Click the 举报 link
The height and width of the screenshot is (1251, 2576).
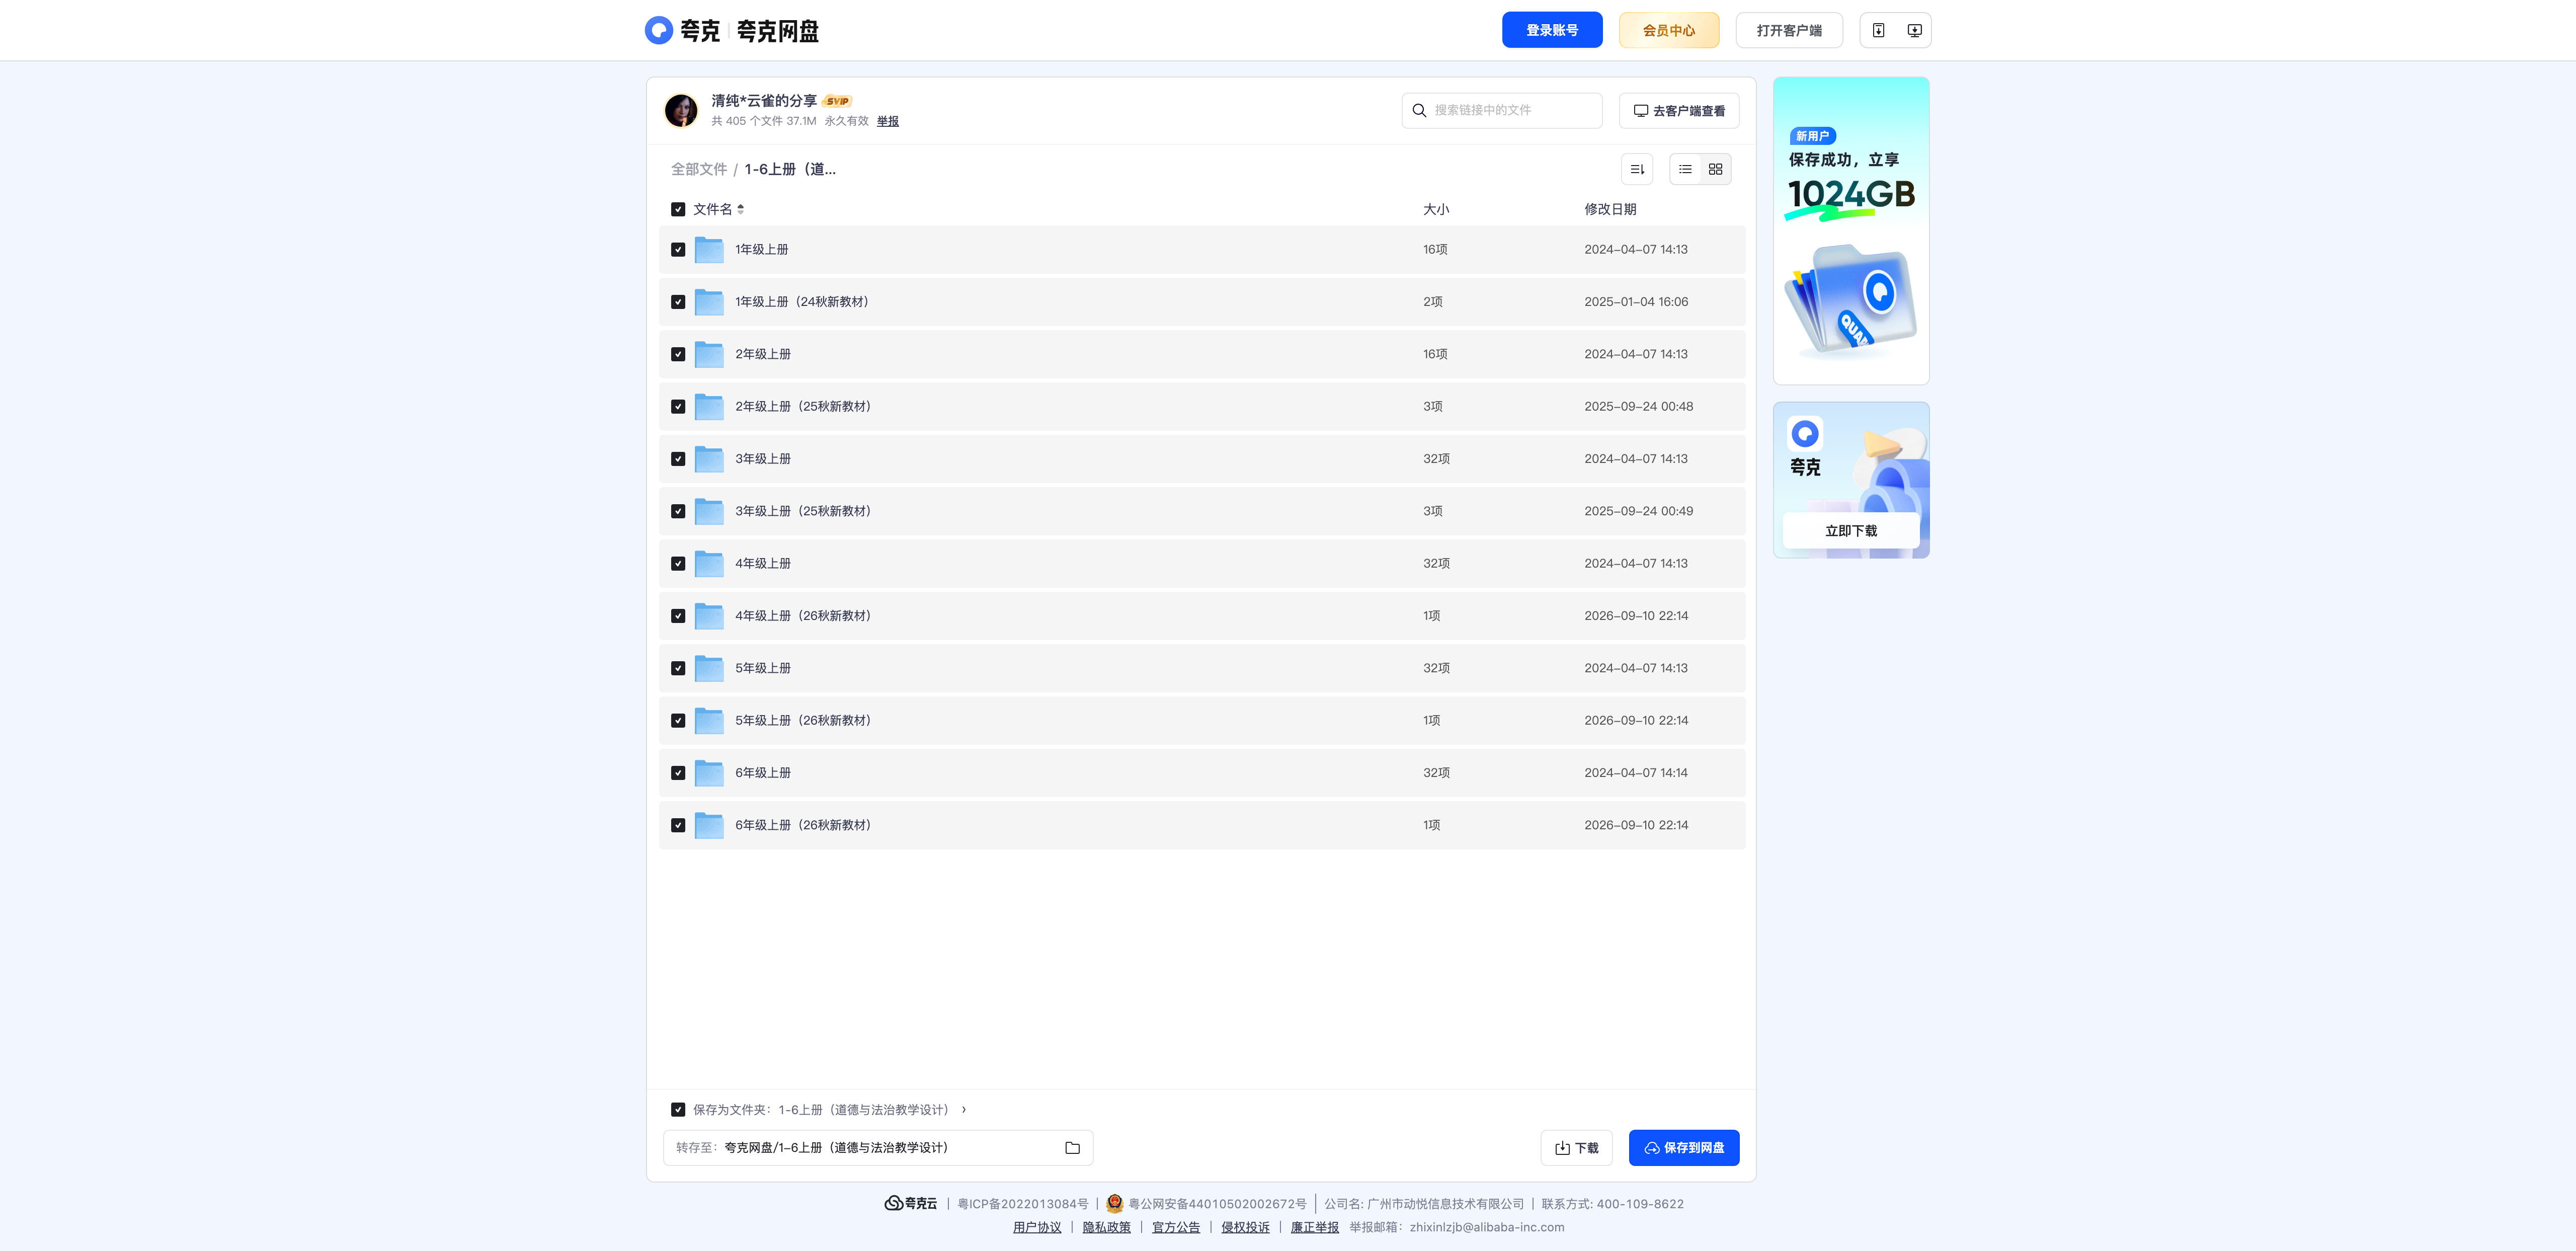pyautogui.click(x=888, y=121)
